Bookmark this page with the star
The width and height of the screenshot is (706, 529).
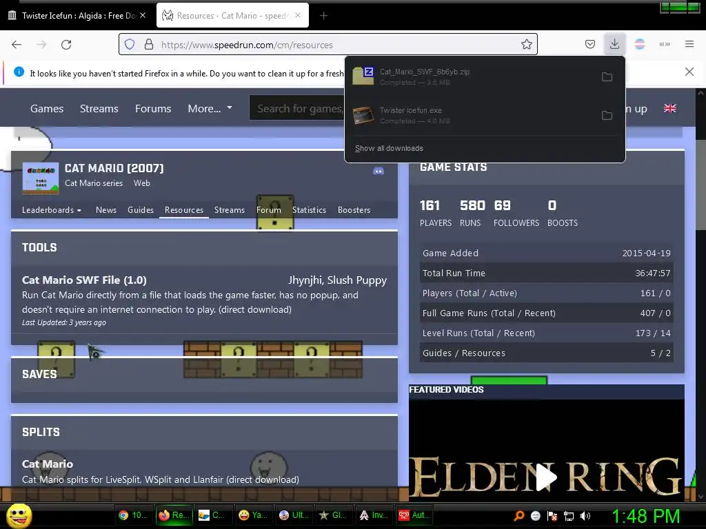pyautogui.click(x=526, y=45)
